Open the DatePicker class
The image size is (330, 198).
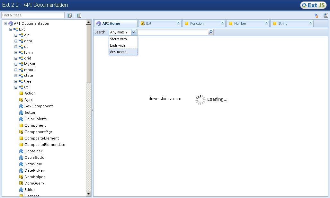(x=34, y=170)
